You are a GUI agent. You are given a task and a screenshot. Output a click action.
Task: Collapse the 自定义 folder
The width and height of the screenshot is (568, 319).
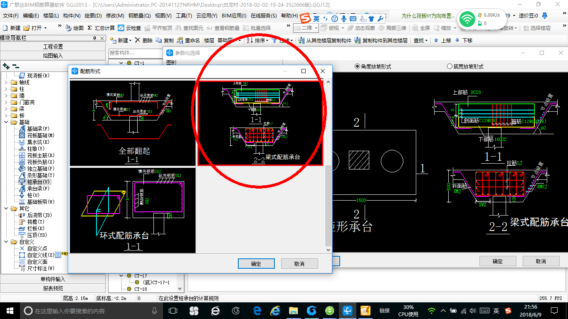point(6,242)
